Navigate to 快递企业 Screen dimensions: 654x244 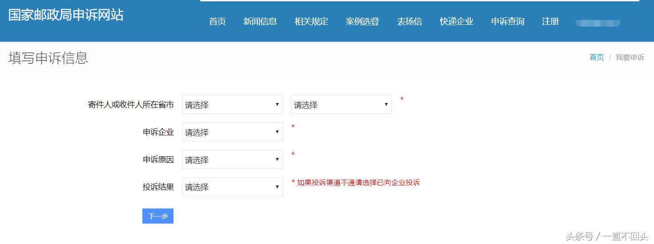pos(456,21)
